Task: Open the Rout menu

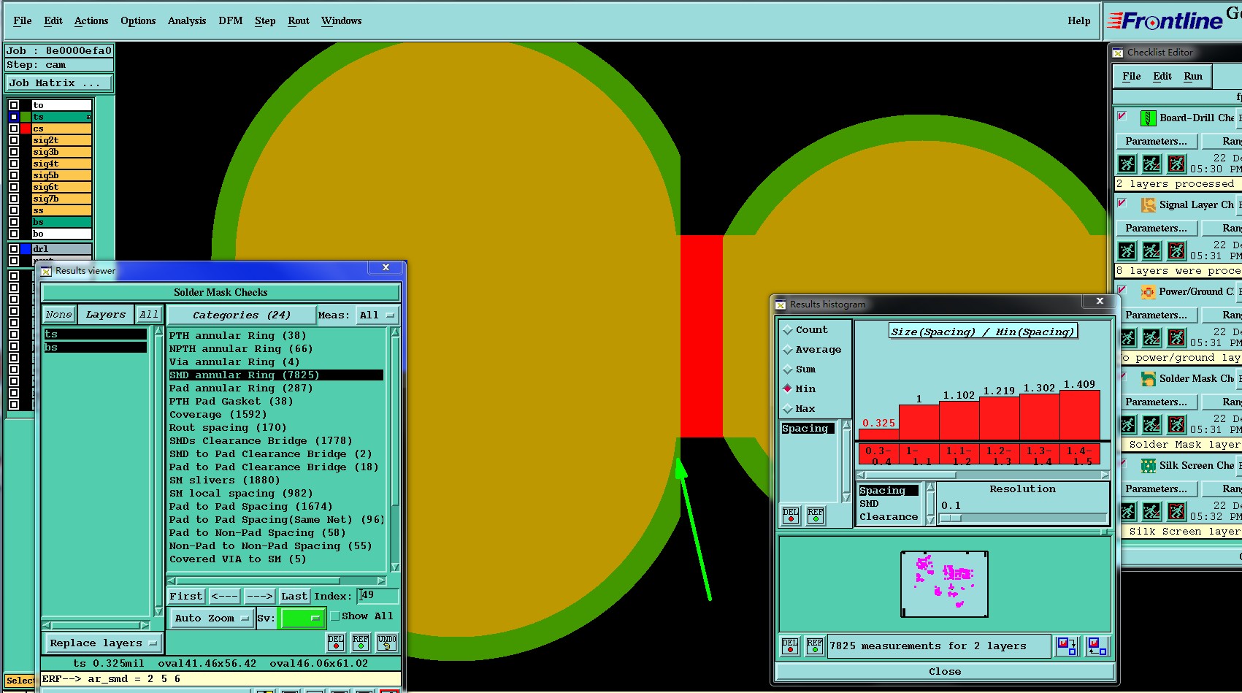Action: 299,20
